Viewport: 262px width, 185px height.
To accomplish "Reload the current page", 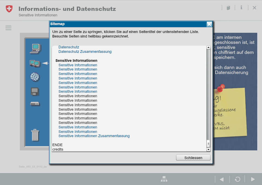I will coord(237,179).
